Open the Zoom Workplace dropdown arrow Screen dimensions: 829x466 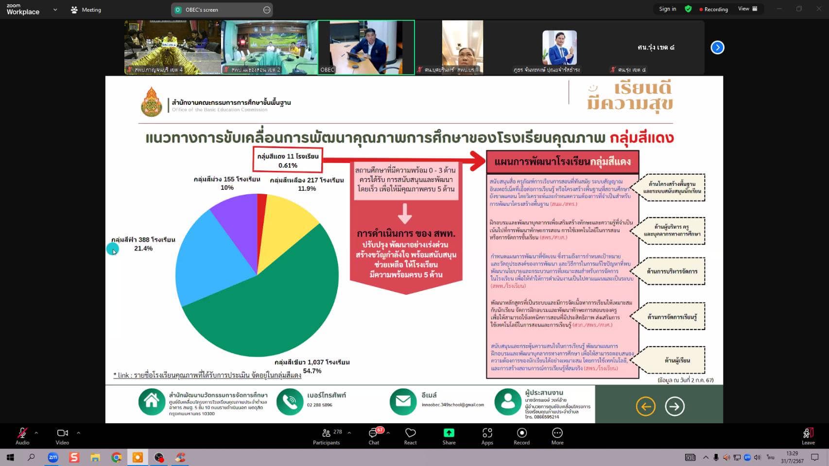pyautogui.click(x=55, y=10)
